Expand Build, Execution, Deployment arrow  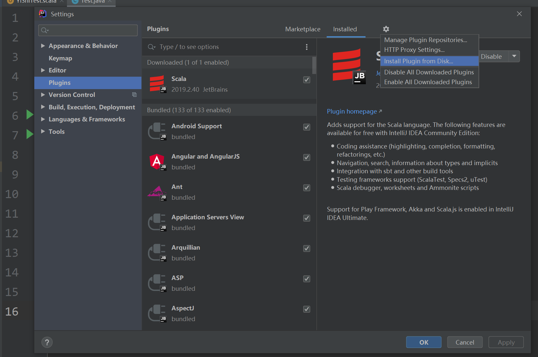(x=43, y=107)
